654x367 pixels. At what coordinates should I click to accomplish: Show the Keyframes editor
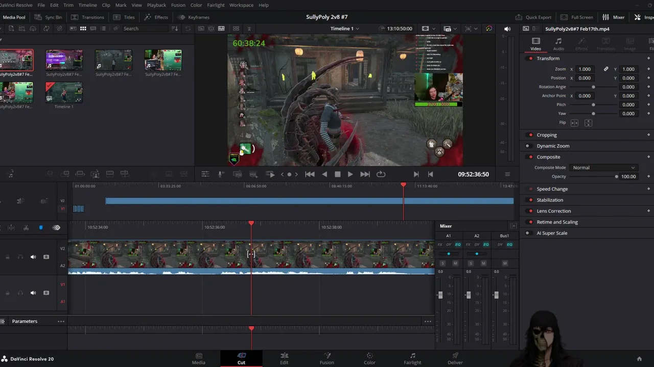click(x=194, y=17)
